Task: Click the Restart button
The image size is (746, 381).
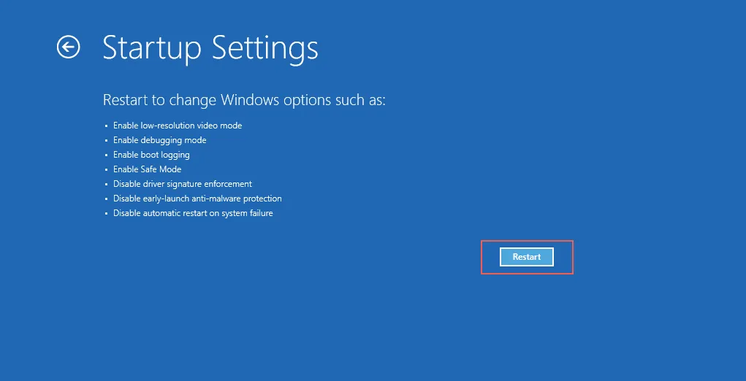Action: (527, 257)
